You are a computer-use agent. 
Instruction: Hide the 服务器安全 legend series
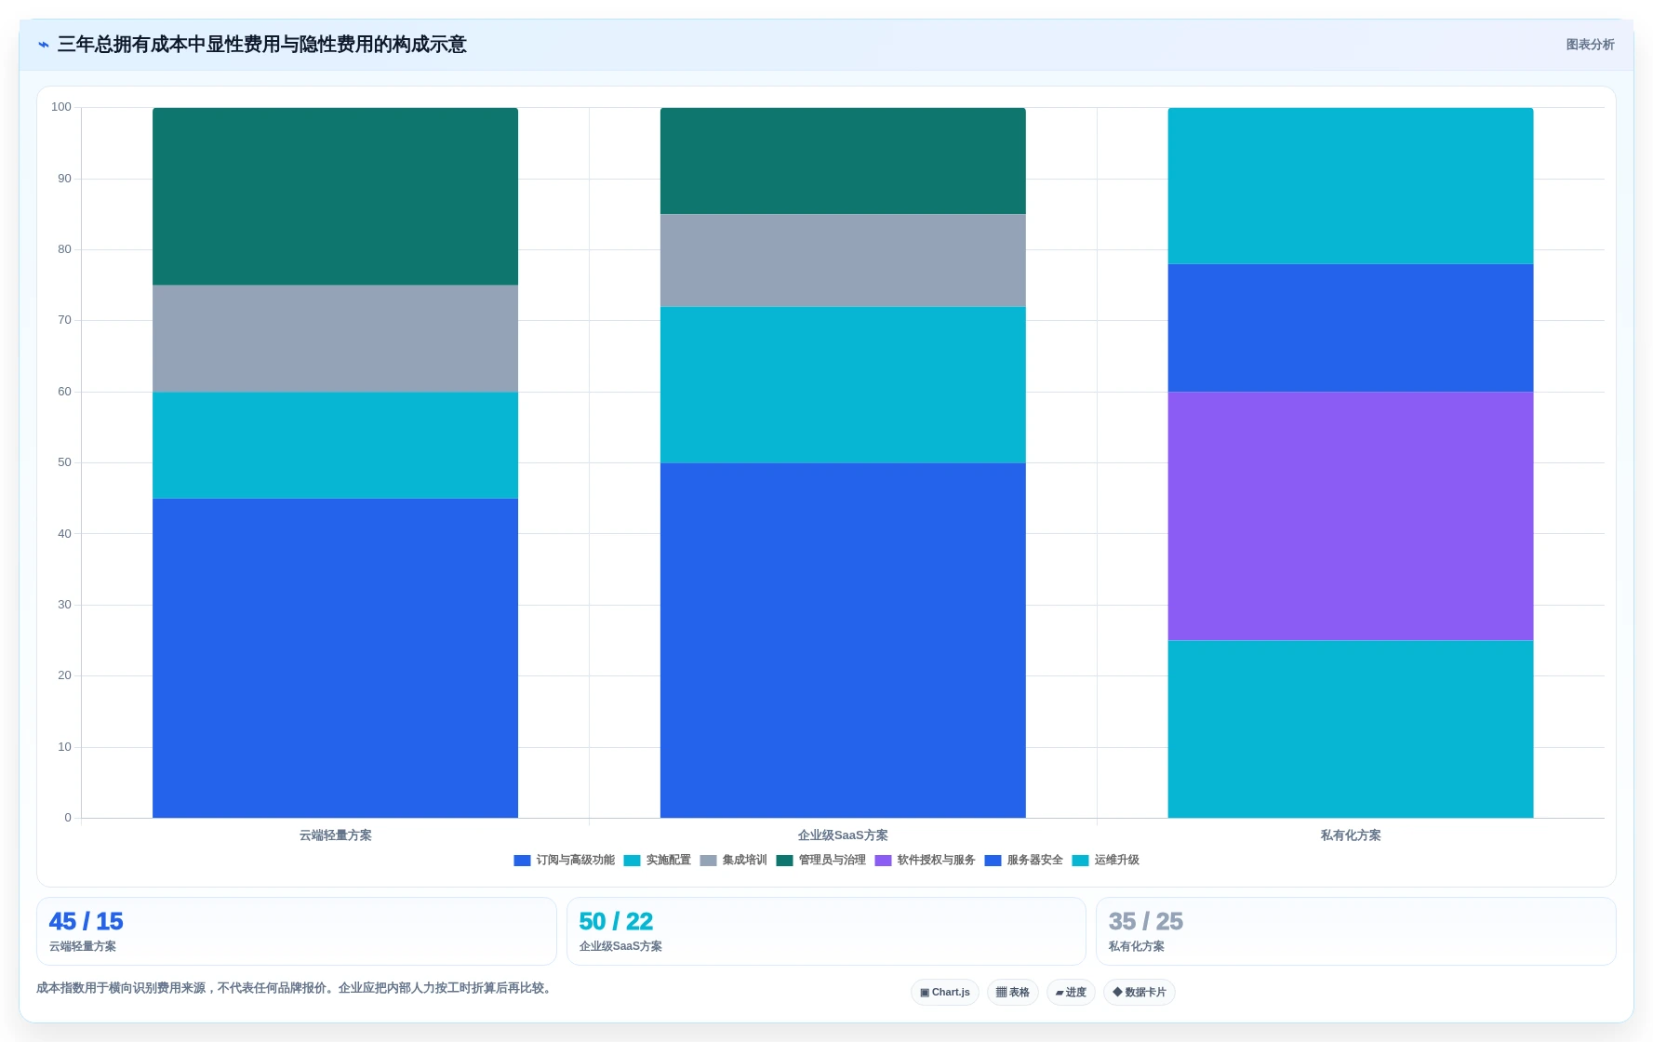pyautogui.click(x=1023, y=861)
